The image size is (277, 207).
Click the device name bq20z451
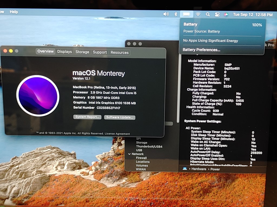pos(232,68)
